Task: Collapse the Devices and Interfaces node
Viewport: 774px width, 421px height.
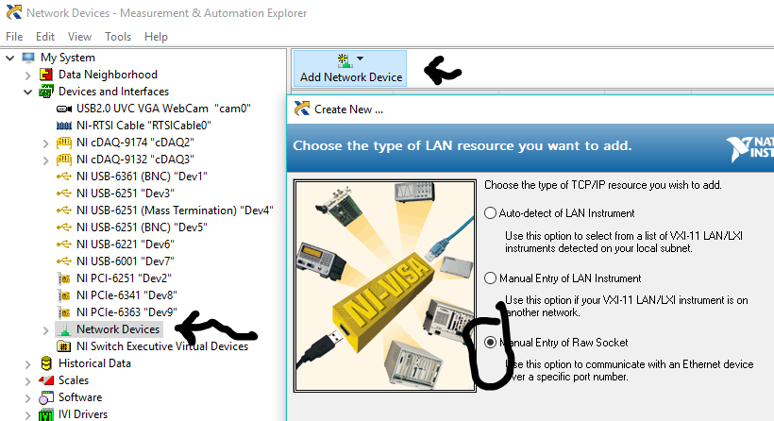Action: tap(27, 93)
